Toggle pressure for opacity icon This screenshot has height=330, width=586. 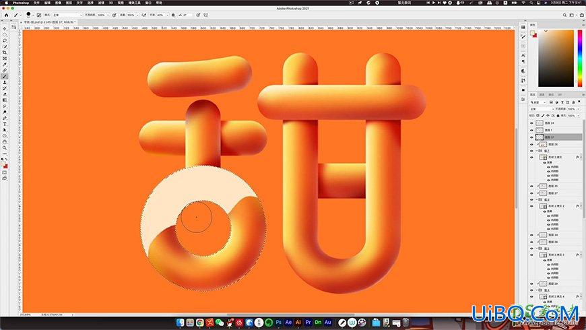point(115,15)
